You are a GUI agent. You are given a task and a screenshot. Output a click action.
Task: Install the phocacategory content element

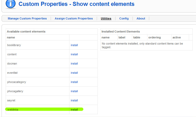(x=74, y=82)
